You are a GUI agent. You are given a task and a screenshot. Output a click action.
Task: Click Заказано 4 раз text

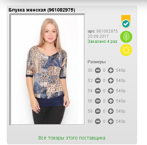[102, 42]
